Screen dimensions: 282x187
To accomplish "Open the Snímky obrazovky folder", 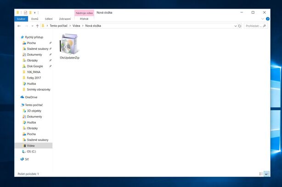I will click(39, 89).
